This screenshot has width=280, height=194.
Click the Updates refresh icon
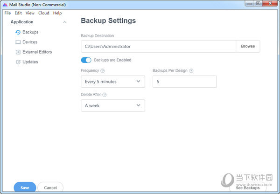point(18,62)
